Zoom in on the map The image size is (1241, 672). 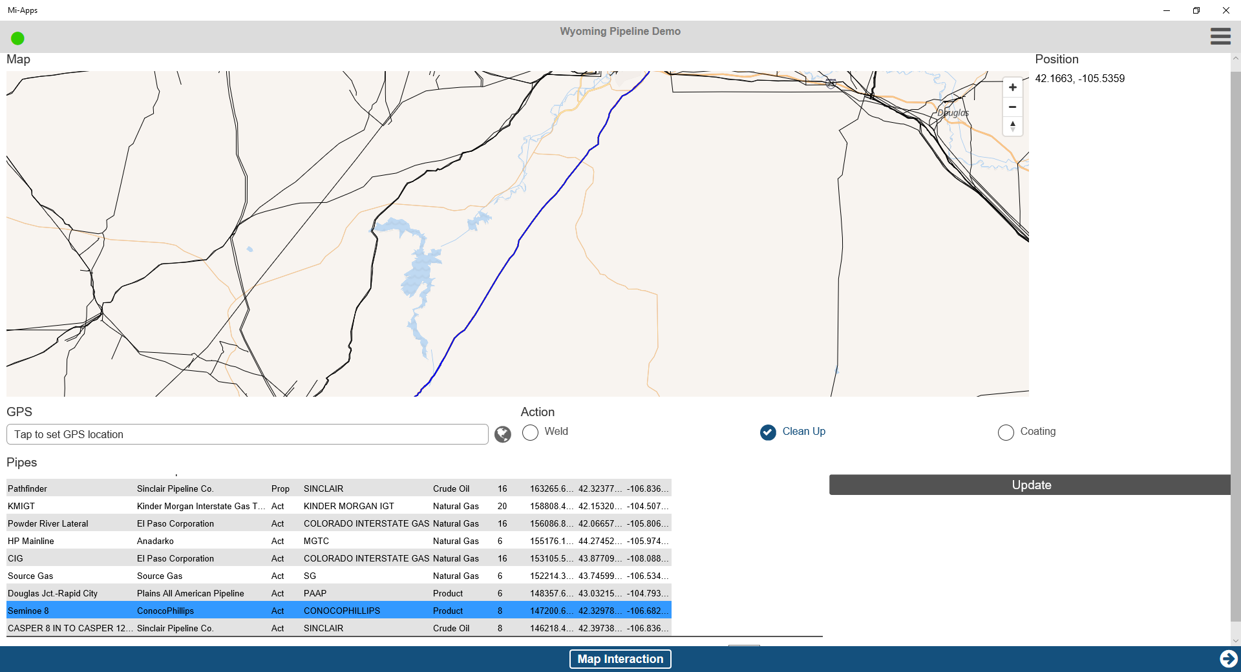pos(1013,87)
